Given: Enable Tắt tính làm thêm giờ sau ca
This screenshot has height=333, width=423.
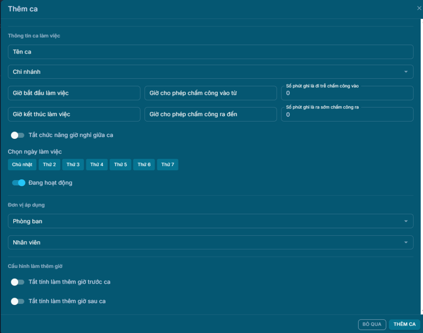Looking at the screenshot, I should 18,301.
